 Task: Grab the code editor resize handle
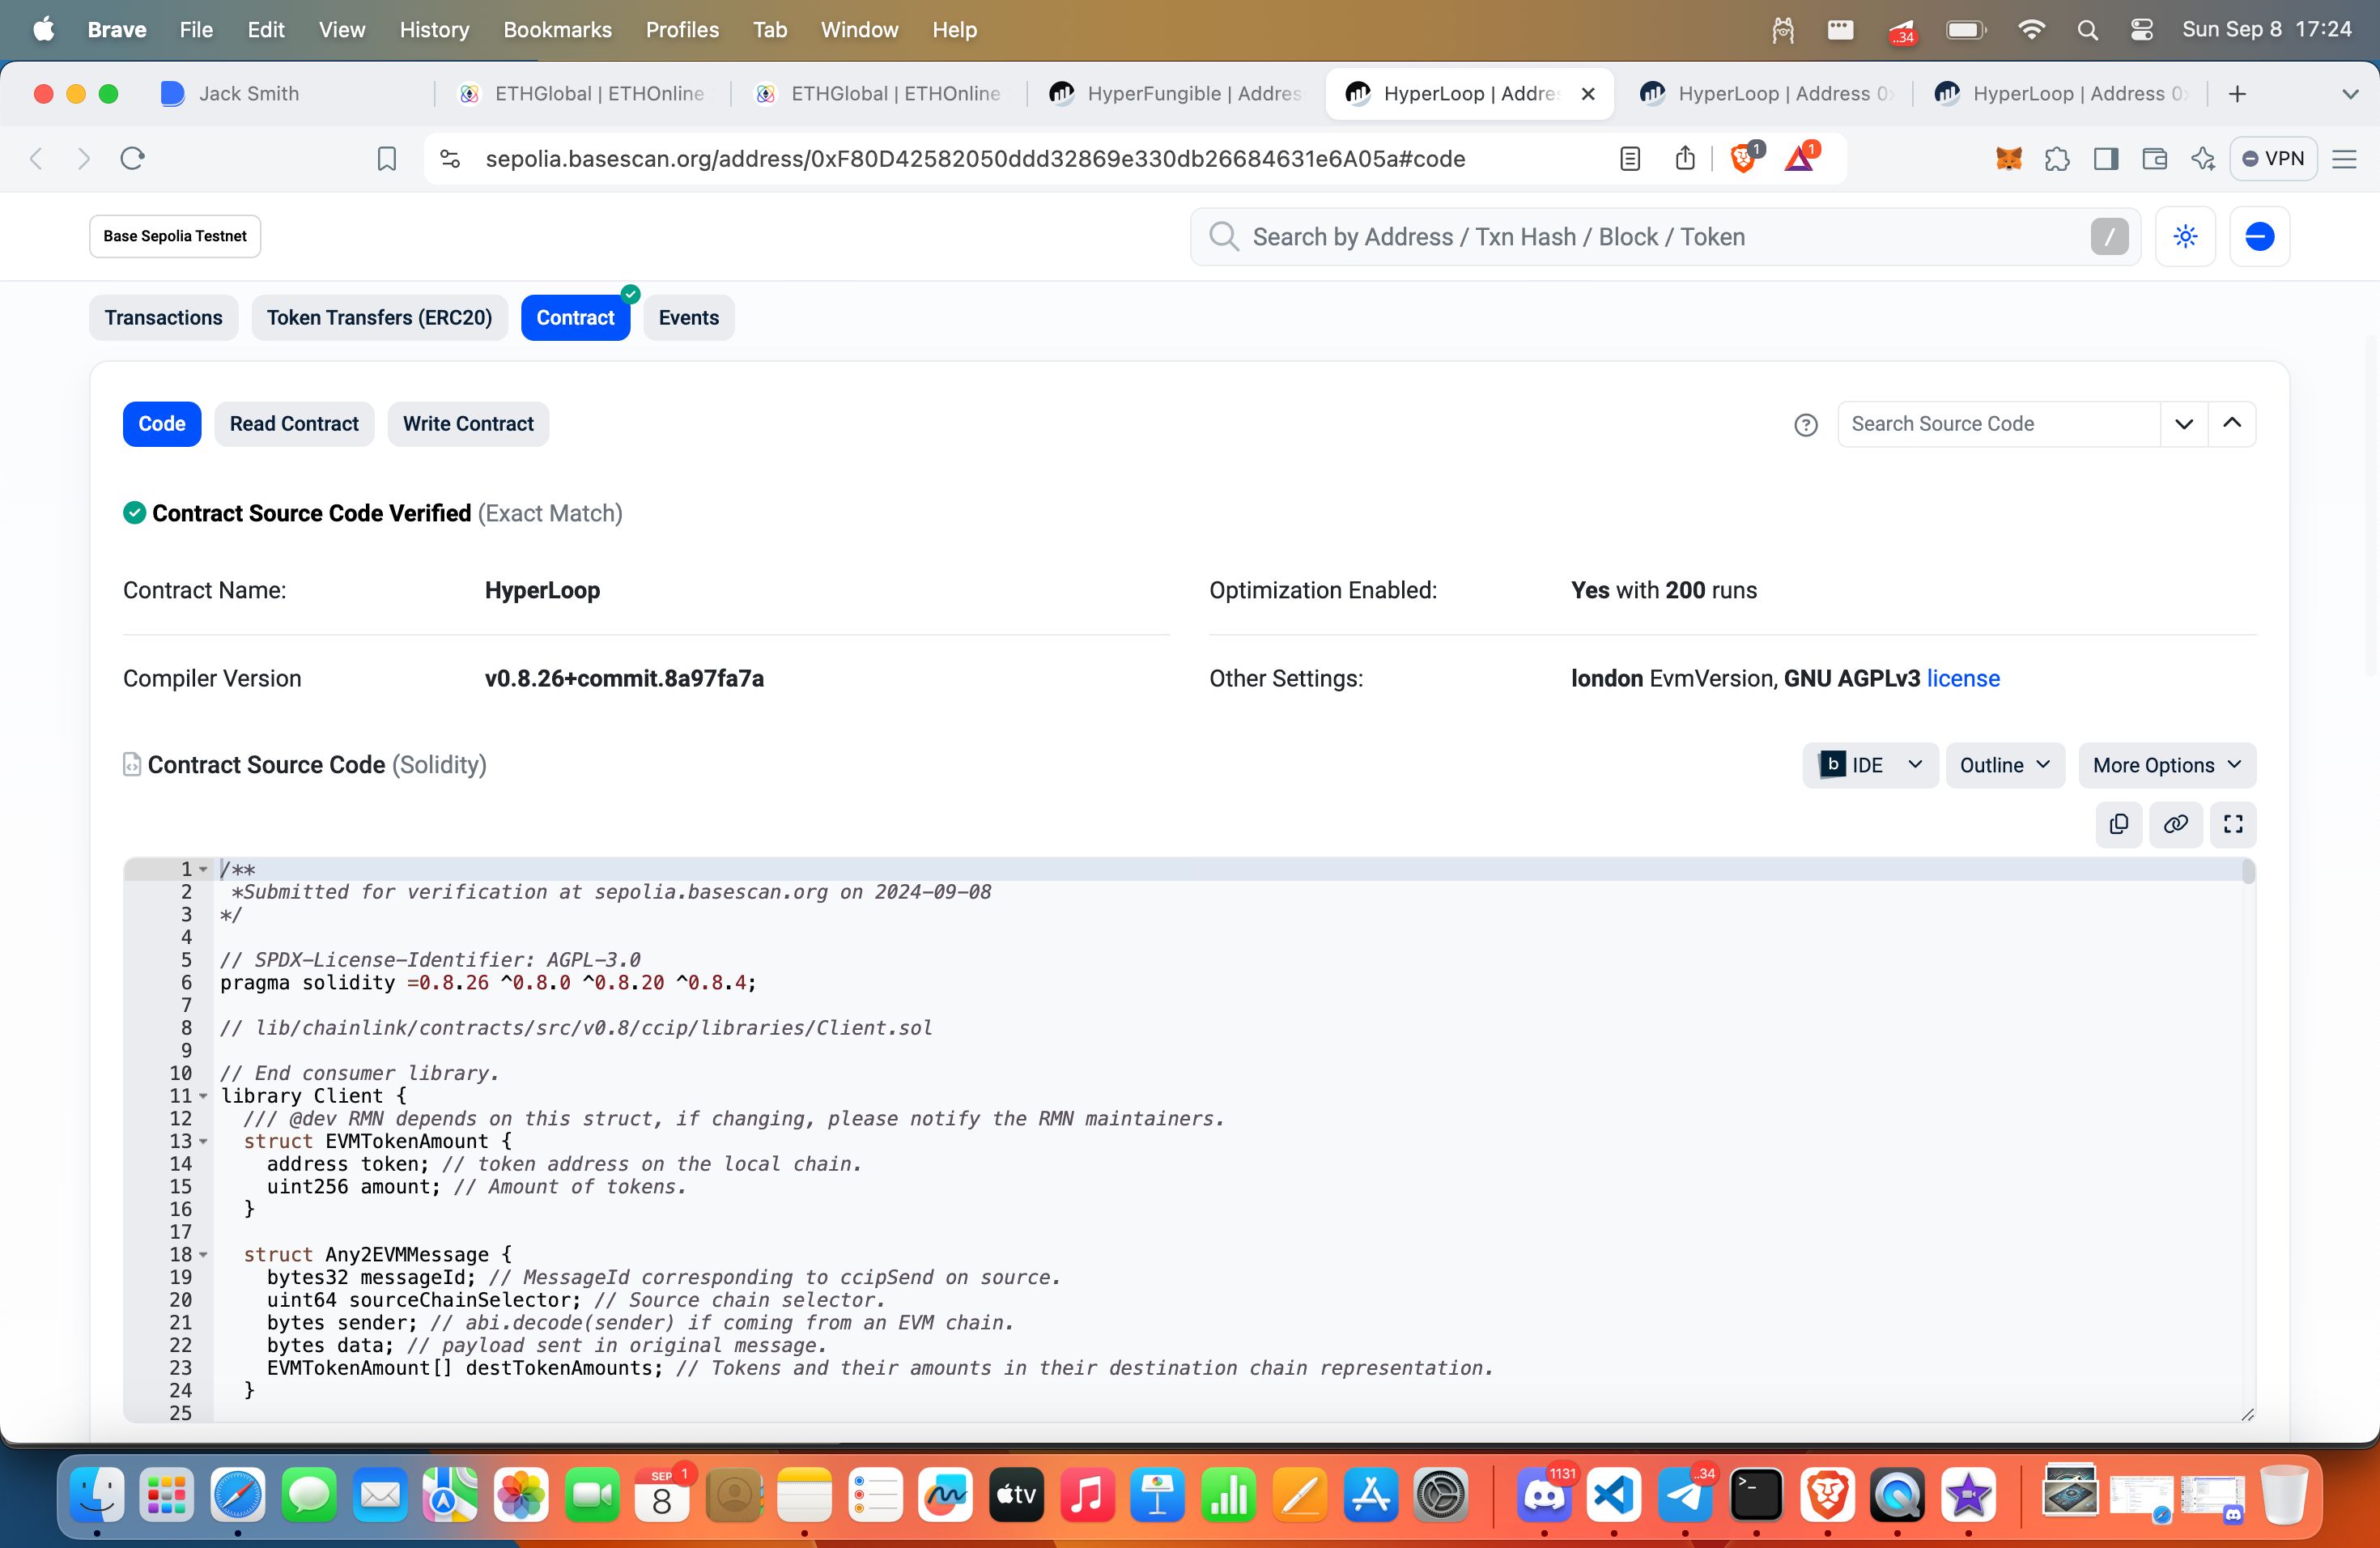[2247, 1414]
